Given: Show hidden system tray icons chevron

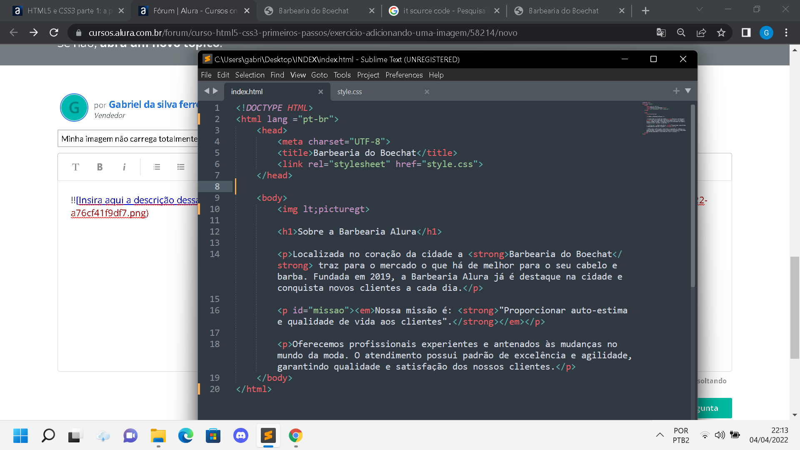Looking at the screenshot, I should [x=660, y=435].
